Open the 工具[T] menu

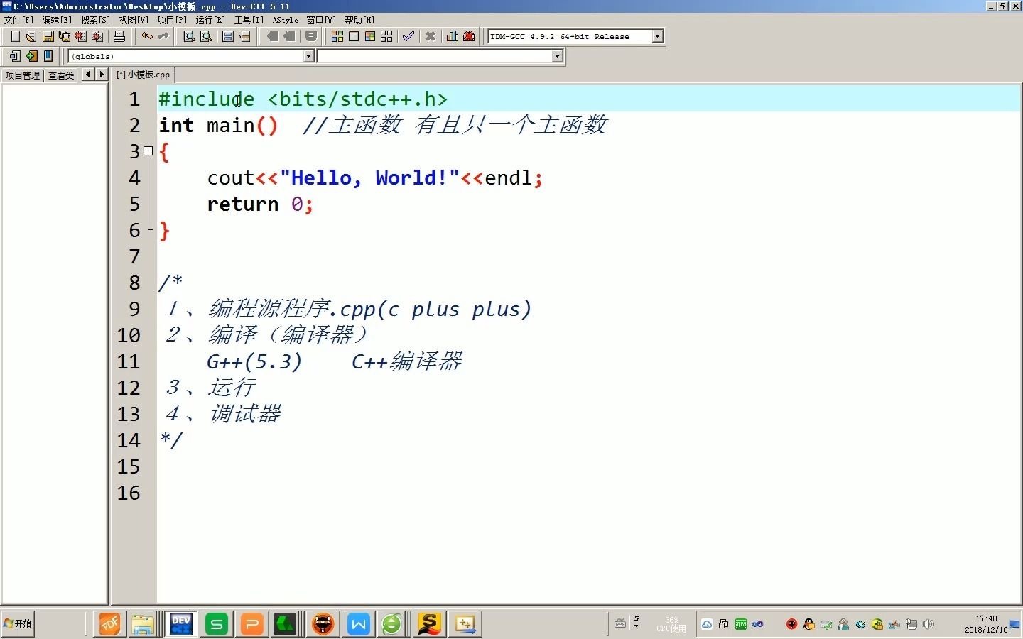point(249,20)
